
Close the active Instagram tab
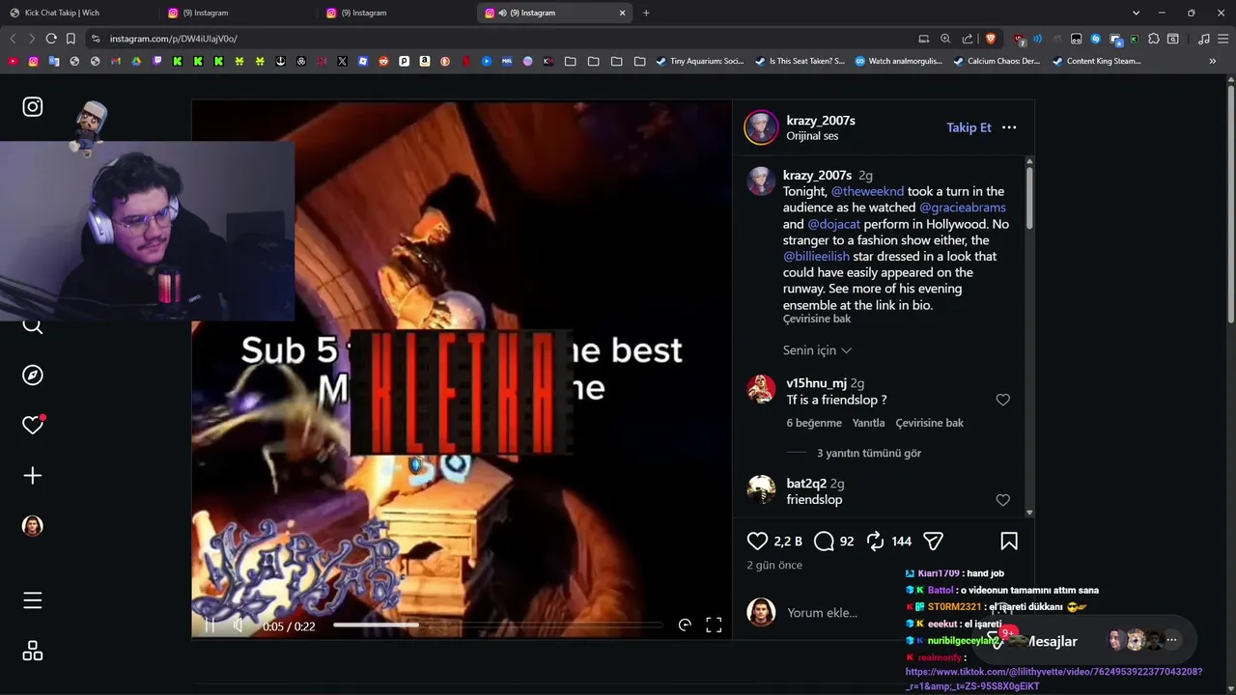(x=622, y=13)
